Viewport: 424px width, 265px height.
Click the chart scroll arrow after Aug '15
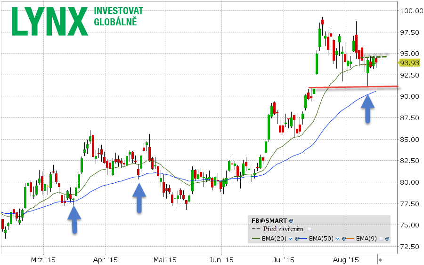[x=380, y=260]
